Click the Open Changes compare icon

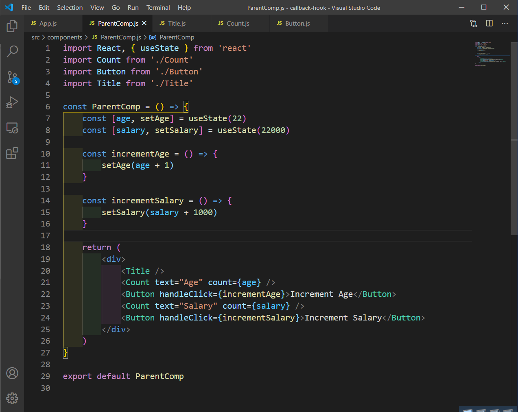click(474, 24)
